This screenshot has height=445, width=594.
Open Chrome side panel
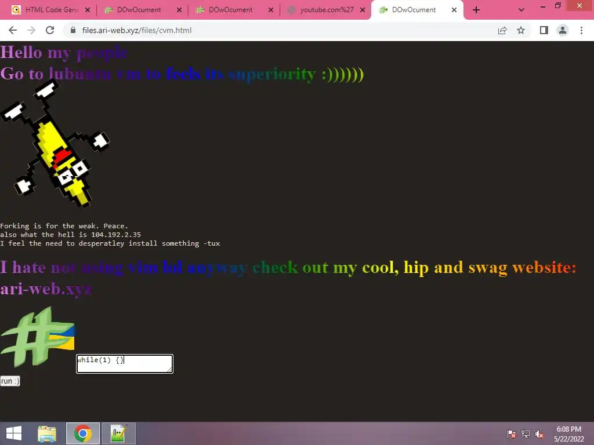544,30
